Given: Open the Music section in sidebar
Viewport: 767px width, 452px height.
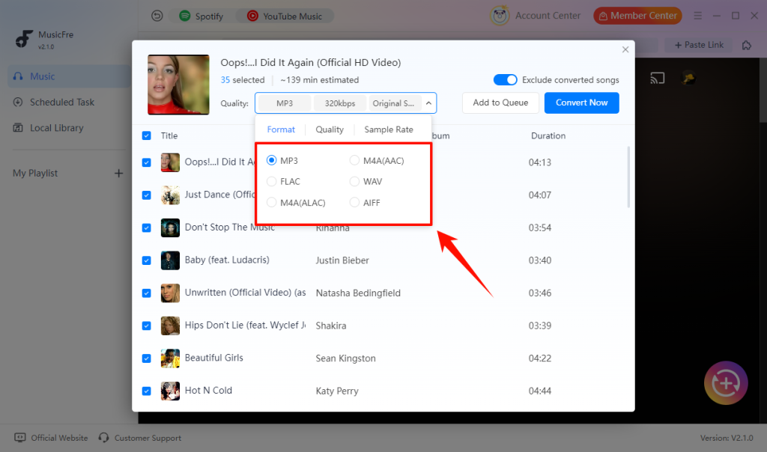Looking at the screenshot, I should pos(69,76).
